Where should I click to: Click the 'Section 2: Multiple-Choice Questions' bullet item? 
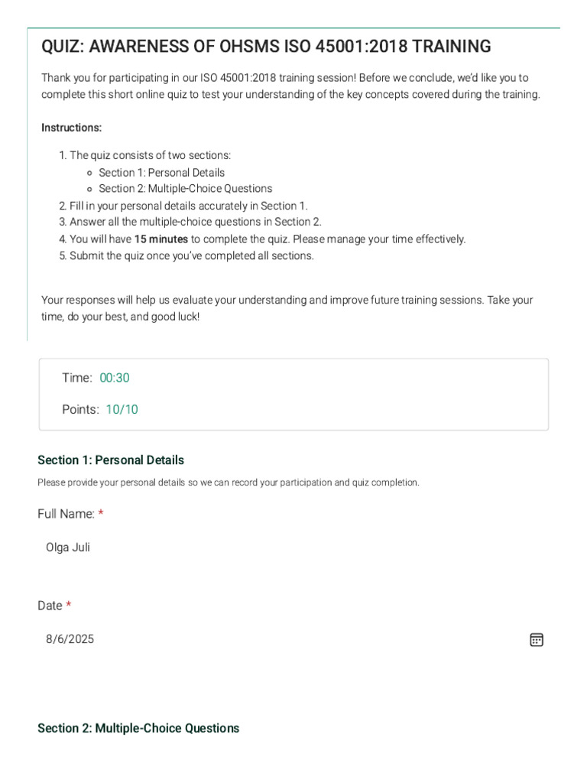coord(185,189)
